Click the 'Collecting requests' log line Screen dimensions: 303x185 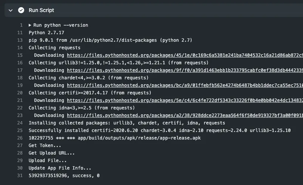54,48
